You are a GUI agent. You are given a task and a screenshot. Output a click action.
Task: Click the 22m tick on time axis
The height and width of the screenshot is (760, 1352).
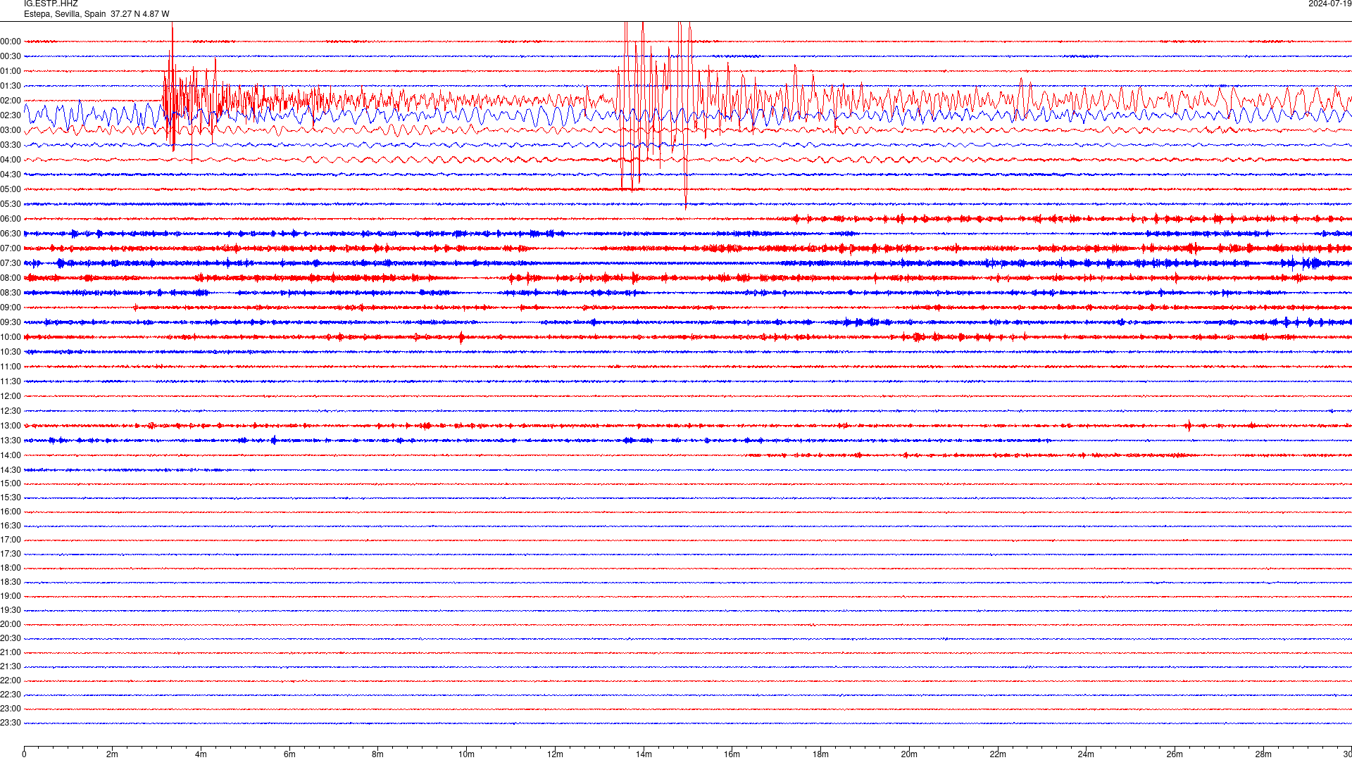click(998, 754)
